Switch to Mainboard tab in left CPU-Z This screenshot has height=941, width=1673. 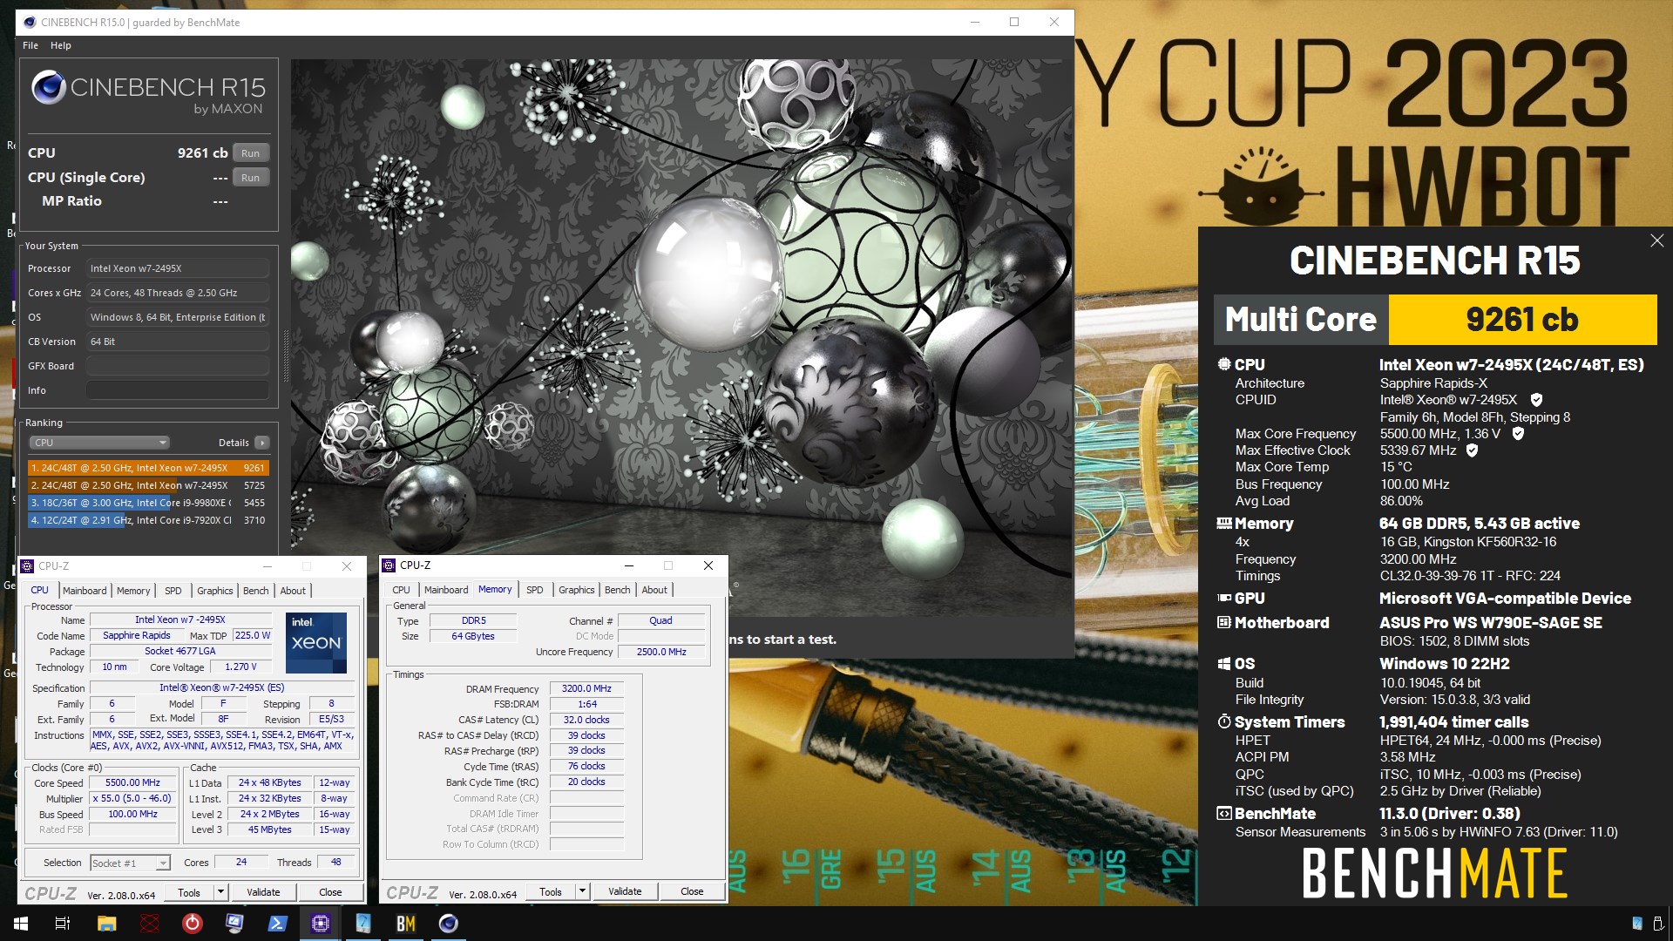click(85, 591)
